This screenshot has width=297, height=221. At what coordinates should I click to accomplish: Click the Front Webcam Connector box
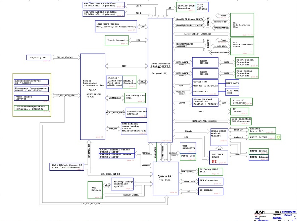coord(247,62)
